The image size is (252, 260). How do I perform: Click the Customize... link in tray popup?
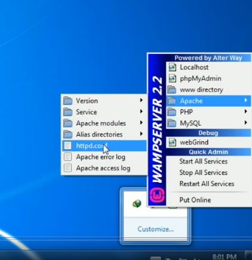click(156, 229)
